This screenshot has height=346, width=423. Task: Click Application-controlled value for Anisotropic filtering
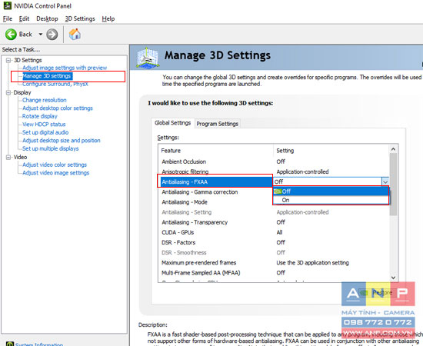[302, 171]
